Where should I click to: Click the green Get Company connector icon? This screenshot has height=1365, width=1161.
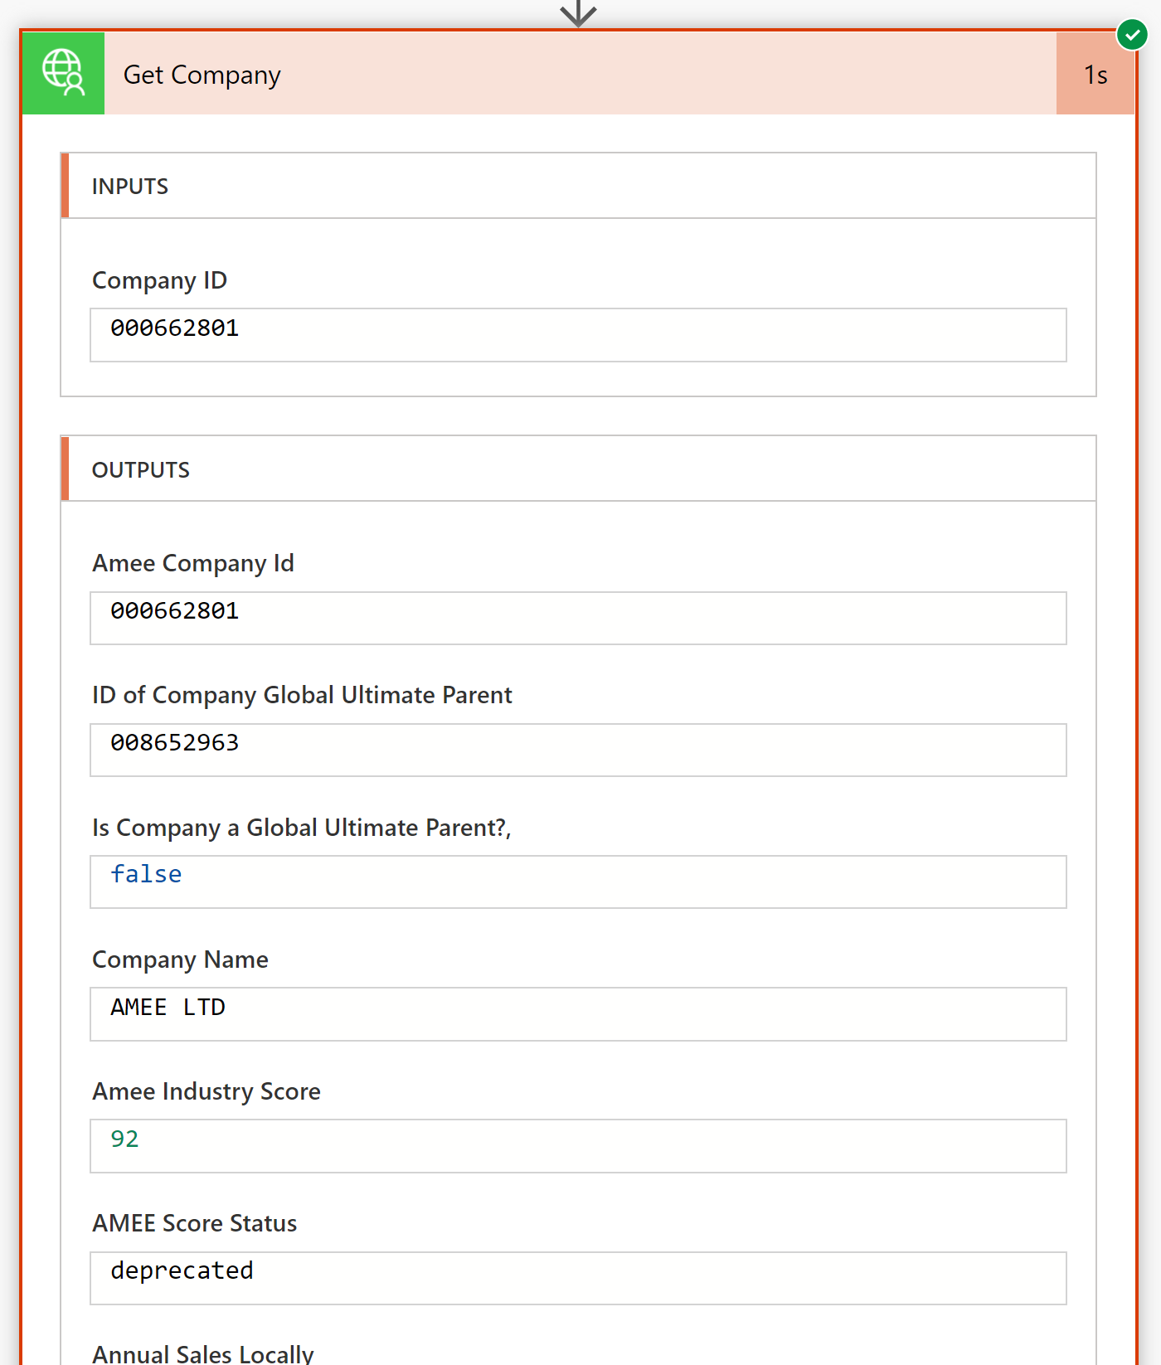tap(63, 73)
